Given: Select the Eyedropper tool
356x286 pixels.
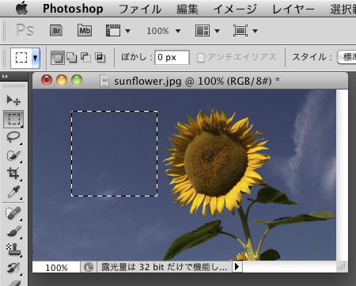Looking at the screenshot, I should (x=13, y=192).
